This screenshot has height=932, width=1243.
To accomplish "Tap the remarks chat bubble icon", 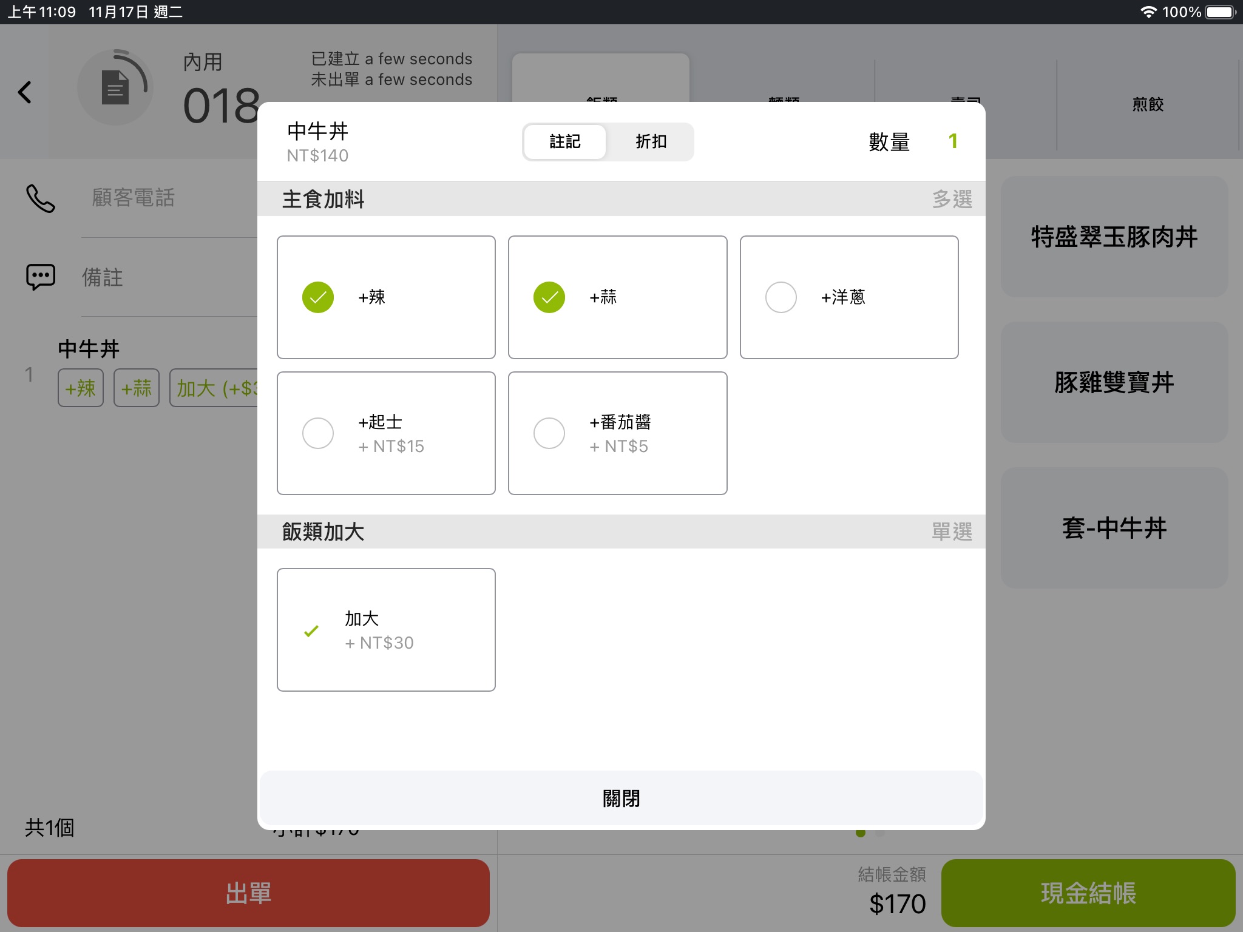I will click(41, 277).
